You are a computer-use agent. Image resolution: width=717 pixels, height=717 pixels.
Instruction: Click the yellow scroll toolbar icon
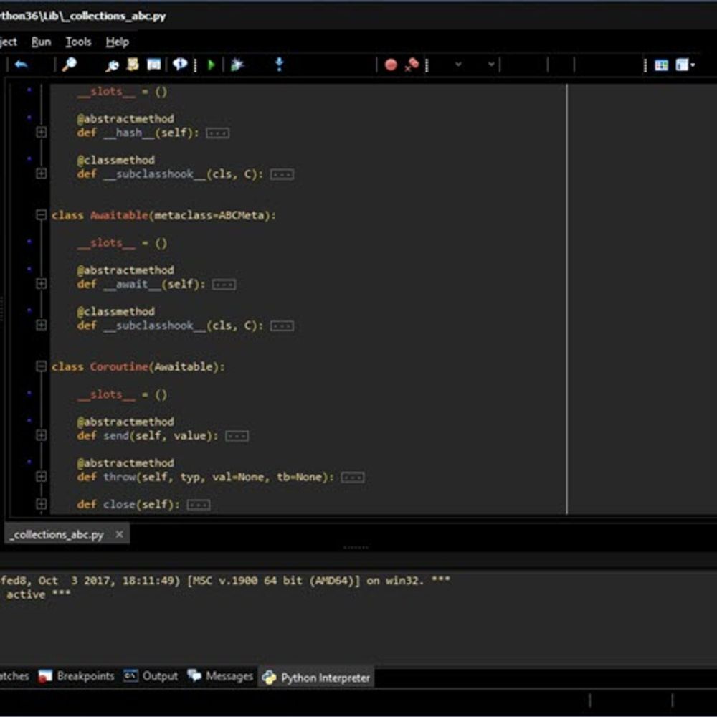tap(133, 65)
